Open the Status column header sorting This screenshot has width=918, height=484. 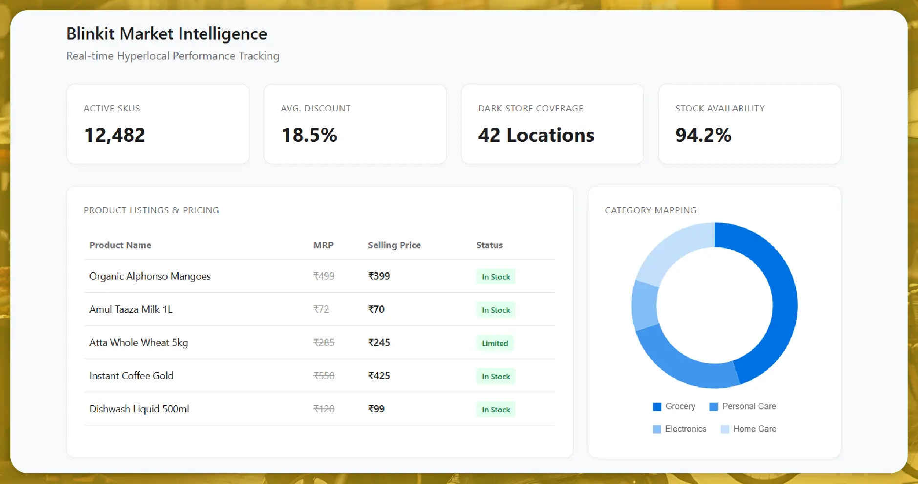pos(489,245)
